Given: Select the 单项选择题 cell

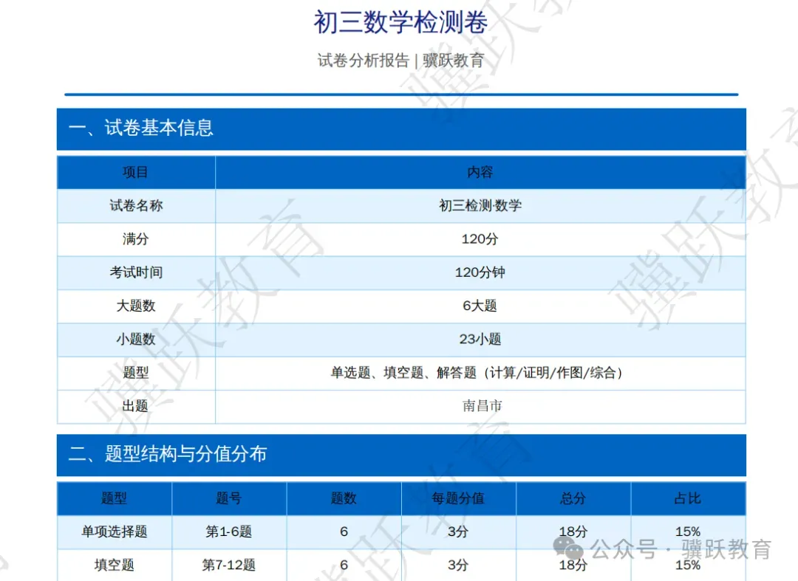Looking at the screenshot, I should coord(114,532).
